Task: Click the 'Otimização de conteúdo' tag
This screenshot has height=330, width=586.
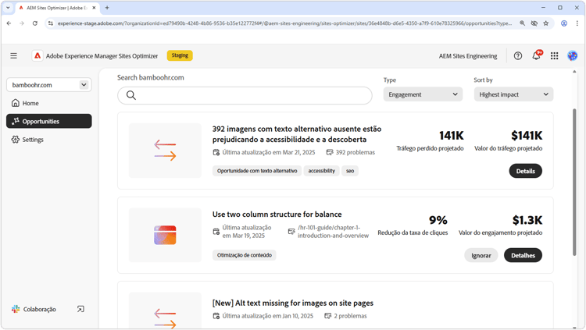Action: 245,255
